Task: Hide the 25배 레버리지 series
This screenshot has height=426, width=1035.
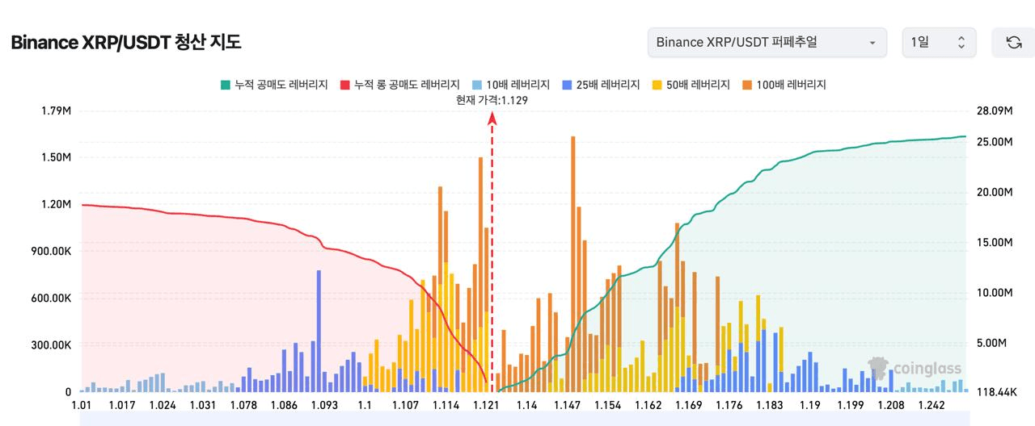Action: click(x=601, y=85)
